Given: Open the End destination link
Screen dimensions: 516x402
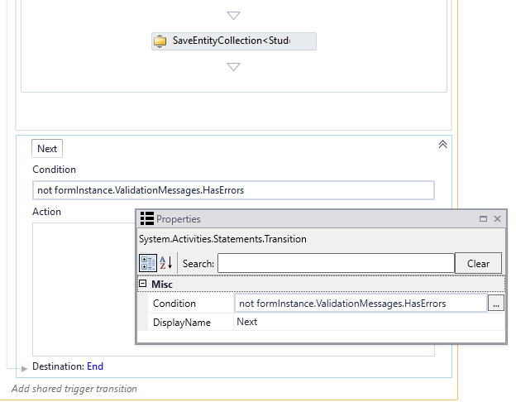Looking at the screenshot, I should pos(95,366).
